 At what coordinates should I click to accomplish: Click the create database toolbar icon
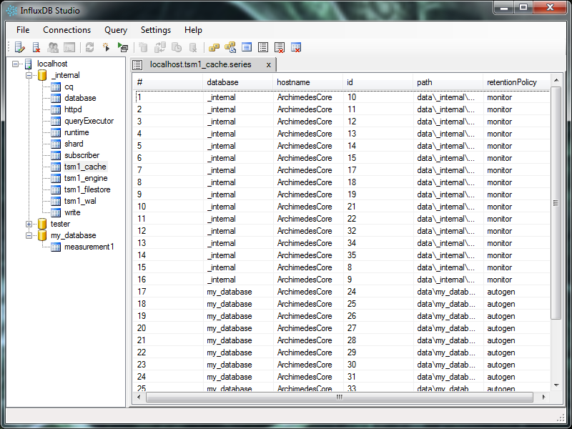tap(144, 47)
